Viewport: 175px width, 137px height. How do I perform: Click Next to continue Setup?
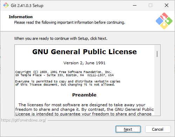128,129
